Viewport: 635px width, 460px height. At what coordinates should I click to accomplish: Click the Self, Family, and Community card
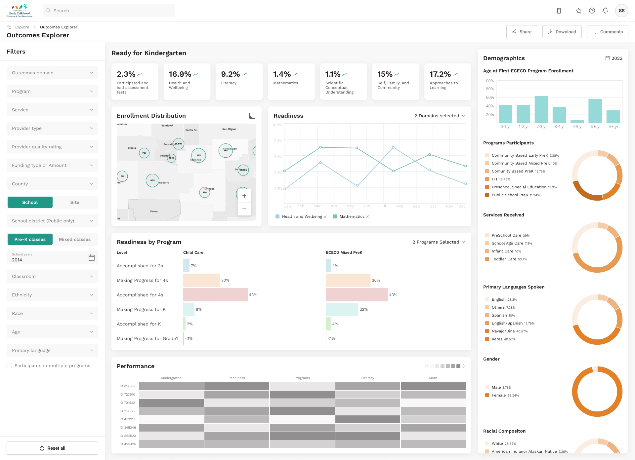[x=396, y=82]
